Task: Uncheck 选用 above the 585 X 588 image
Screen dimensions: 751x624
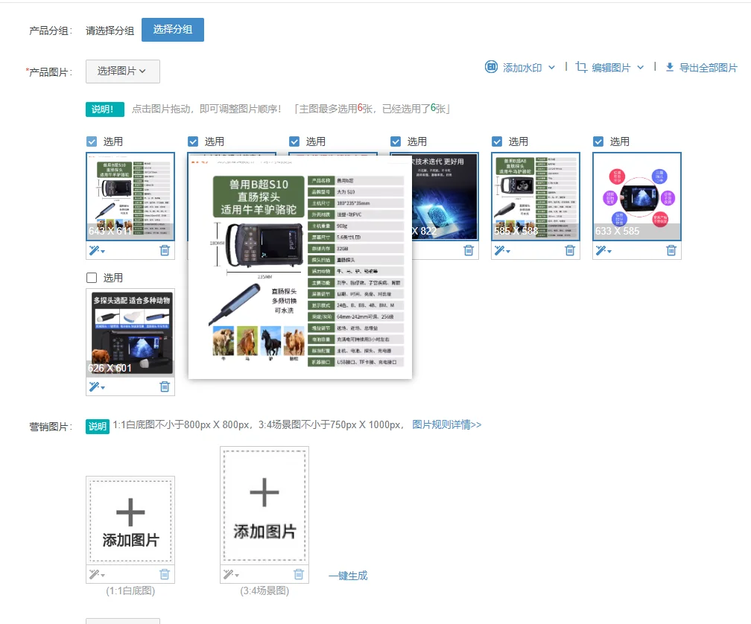Action: point(497,141)
